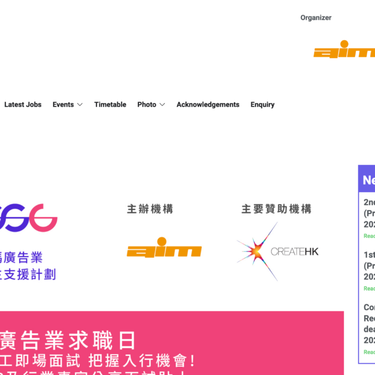
Task: Open the Enquiry page
Action: point(262,104)
